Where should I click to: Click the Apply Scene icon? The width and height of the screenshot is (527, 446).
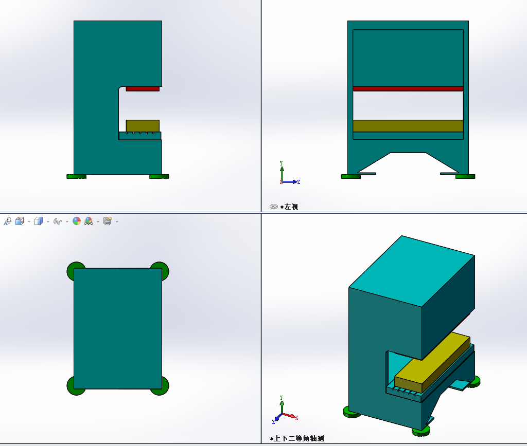coord(89,221)
